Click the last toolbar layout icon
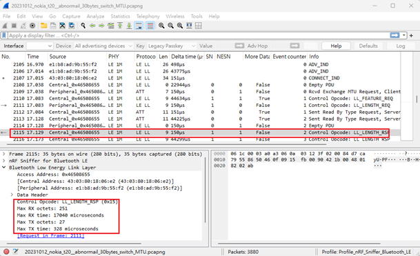This screenshot has height=256, width=420. tap(199, 26)
